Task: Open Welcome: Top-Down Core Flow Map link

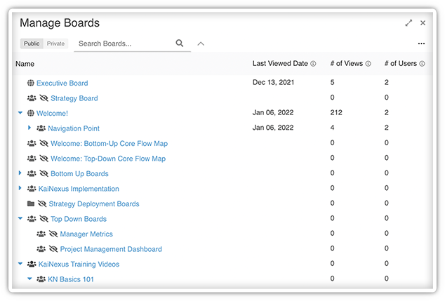Action: [108, 159]
